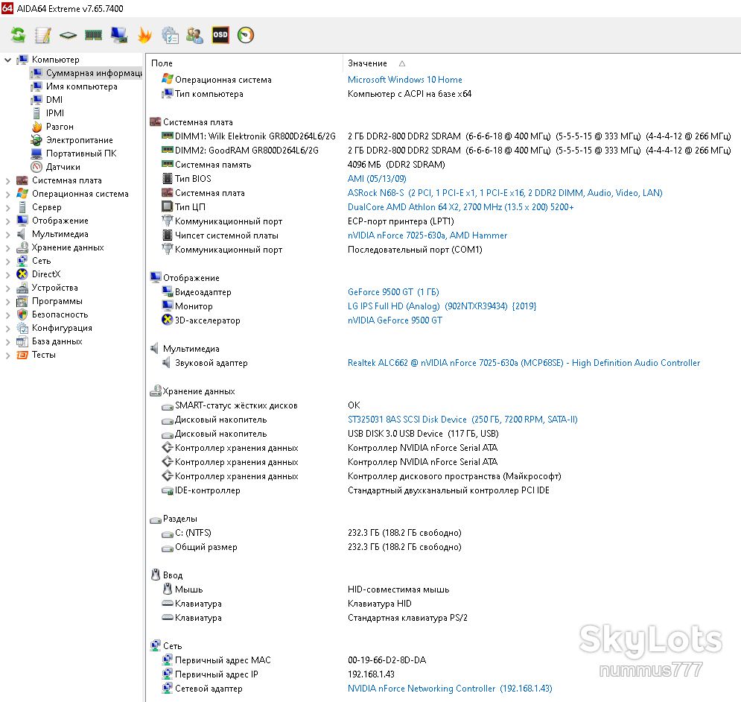Open Microsoft Windows 10 Home link

(x=405, y=80)
